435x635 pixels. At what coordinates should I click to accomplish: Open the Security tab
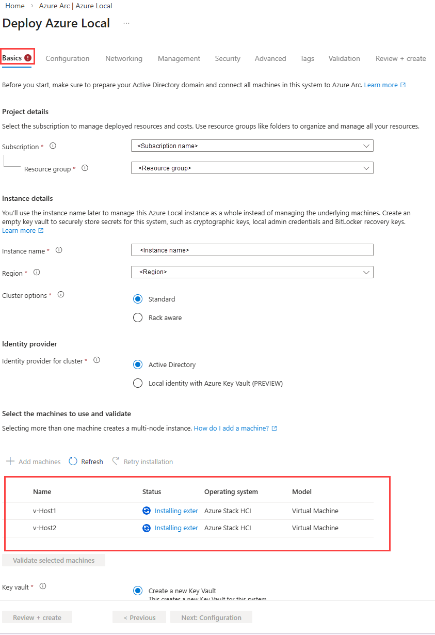228,59
